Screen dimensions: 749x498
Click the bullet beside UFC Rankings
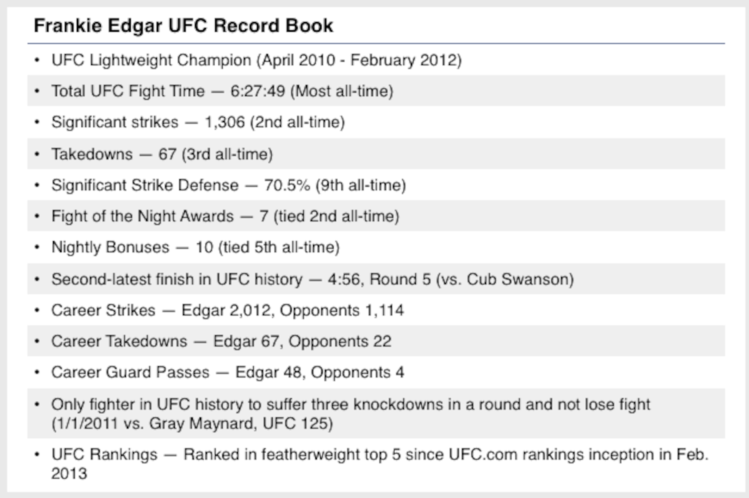(37, 455)
